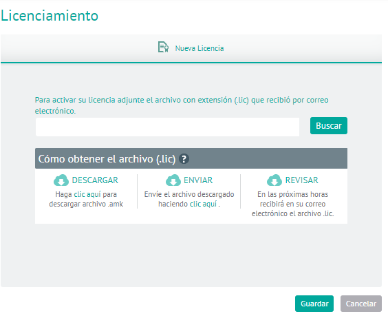Click the Nueva Licencia certificate icon
Image resolution: width=388 pixels, height=316 pixels.
click(163, 47)
